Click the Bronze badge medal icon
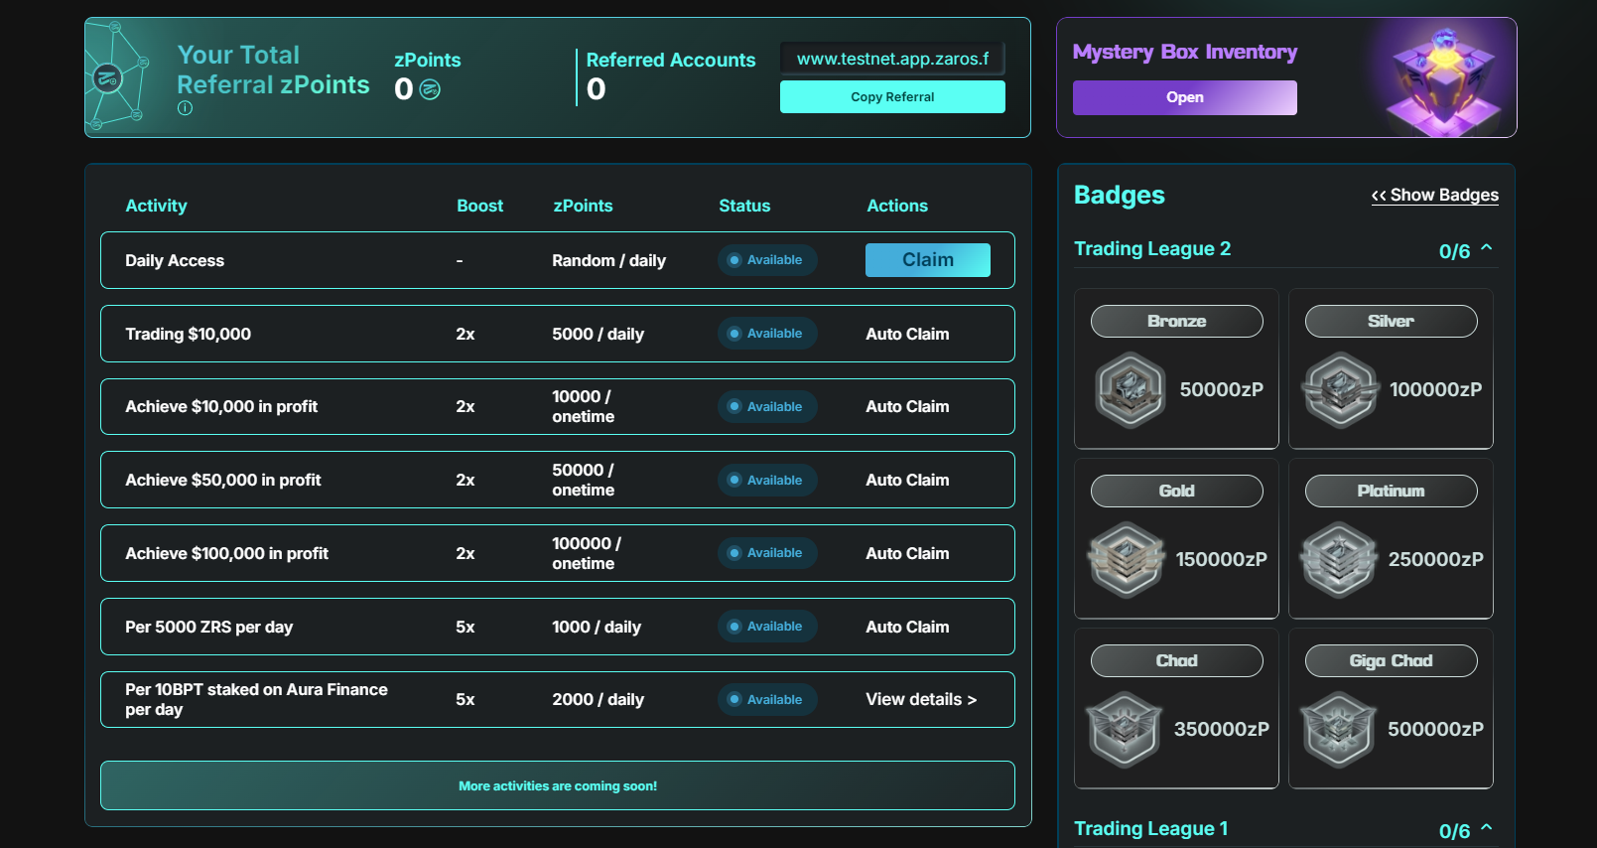This screenshot has height=848, width=1597. tap(1130, 390)
